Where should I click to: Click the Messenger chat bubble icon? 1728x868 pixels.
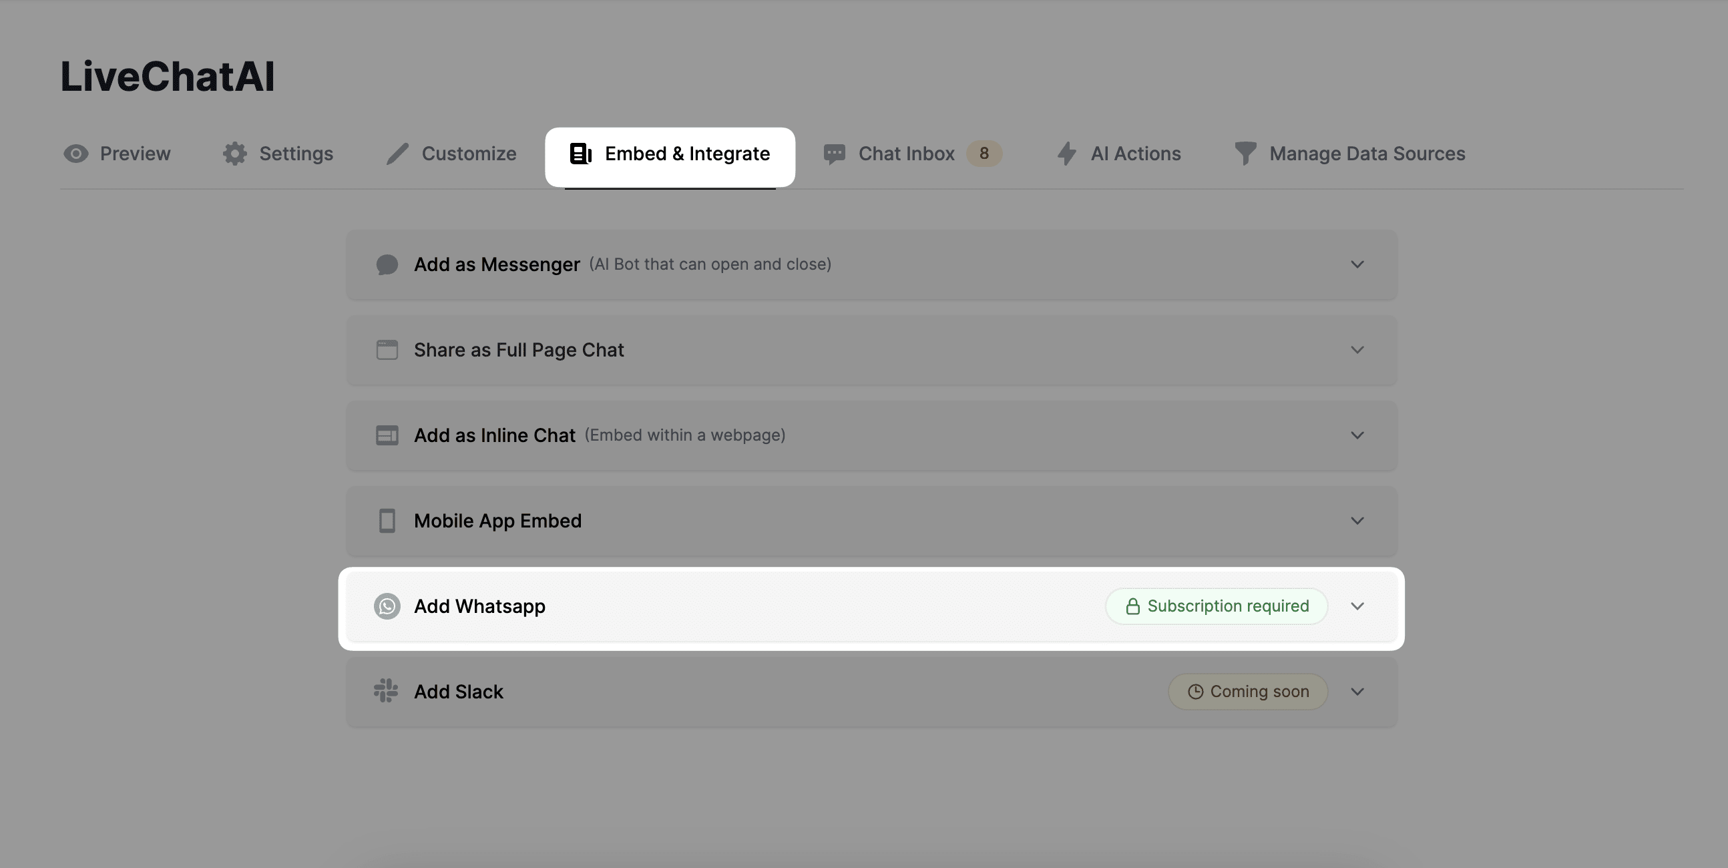point(387,264)
